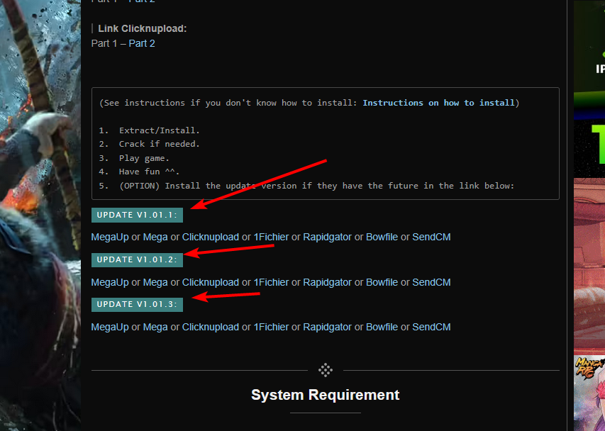The image size is (605, 431).
Task: Open Bowfile link for Update V1.01.2
Action: tap(382, 283)
